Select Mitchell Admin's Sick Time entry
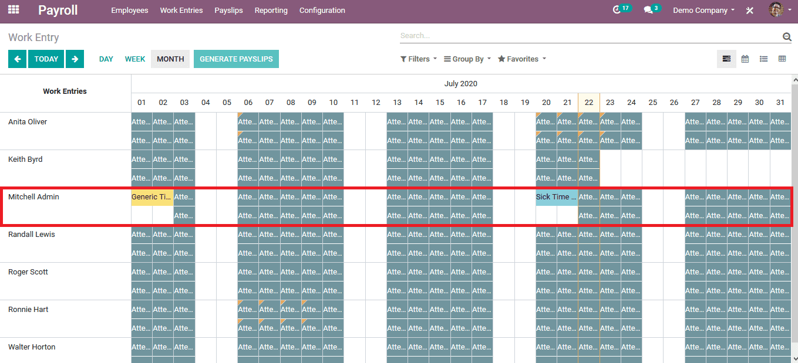The image size is (798, 363). pos(554,196)
